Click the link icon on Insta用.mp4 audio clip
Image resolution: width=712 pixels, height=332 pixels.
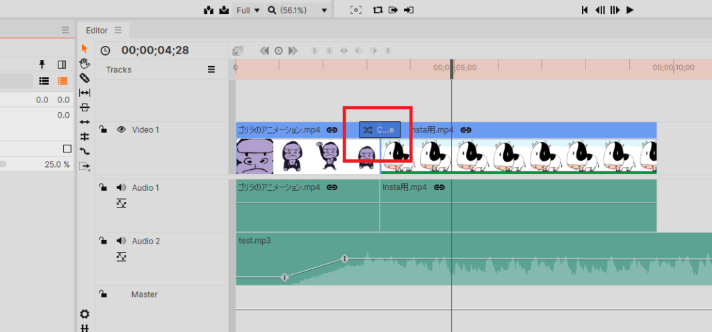[x=439, y=187]
